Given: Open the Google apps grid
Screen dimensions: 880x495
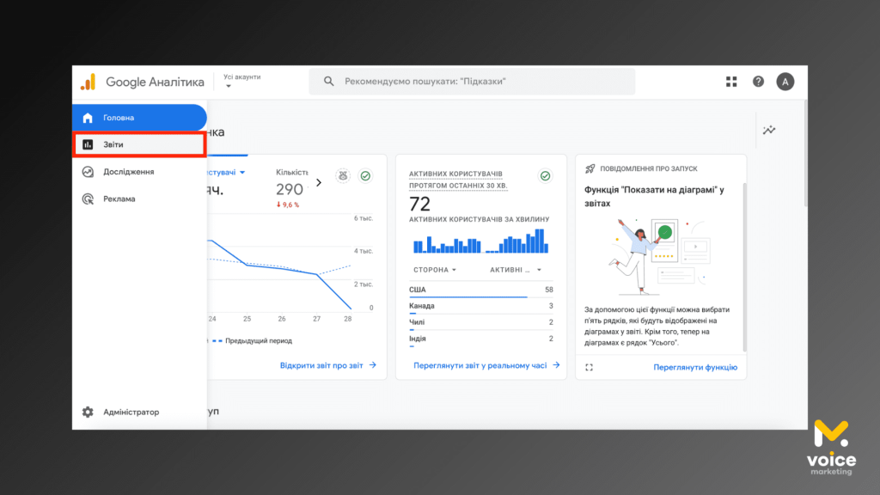Looking at the screenshot, I should coord(731,82).
